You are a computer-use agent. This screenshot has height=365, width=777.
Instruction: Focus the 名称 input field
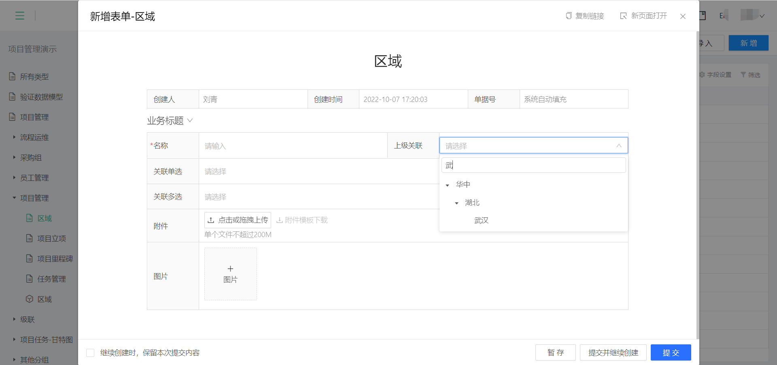[293, 146]
